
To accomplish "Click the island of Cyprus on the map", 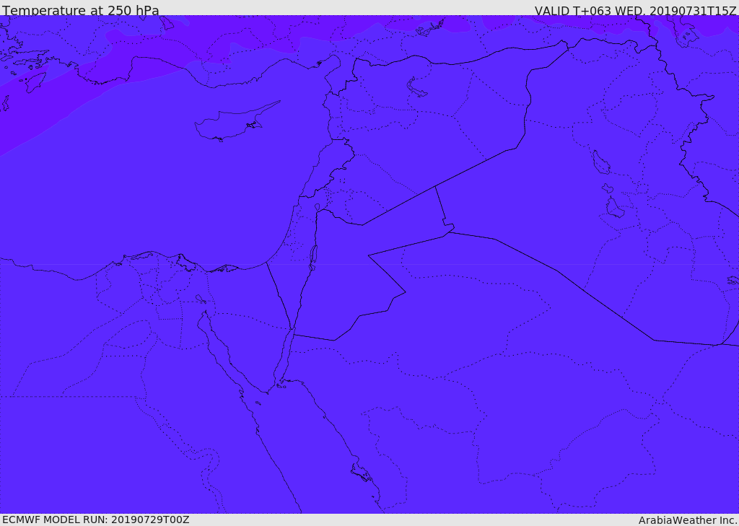I will (x=236, y=122).
